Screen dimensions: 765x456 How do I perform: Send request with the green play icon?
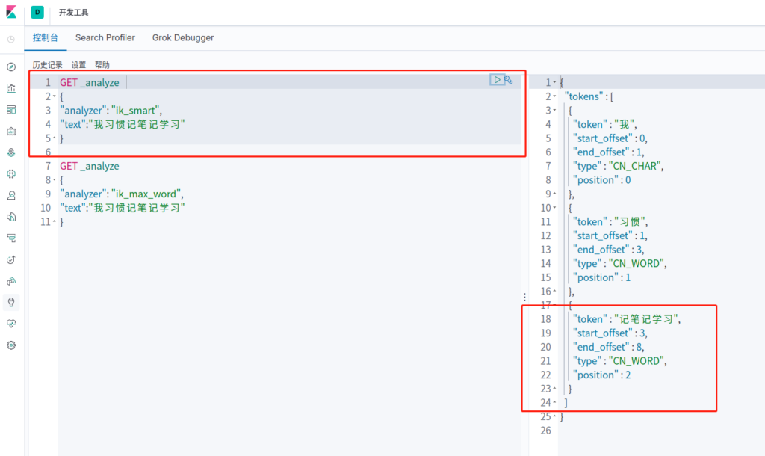pos(496,80)
